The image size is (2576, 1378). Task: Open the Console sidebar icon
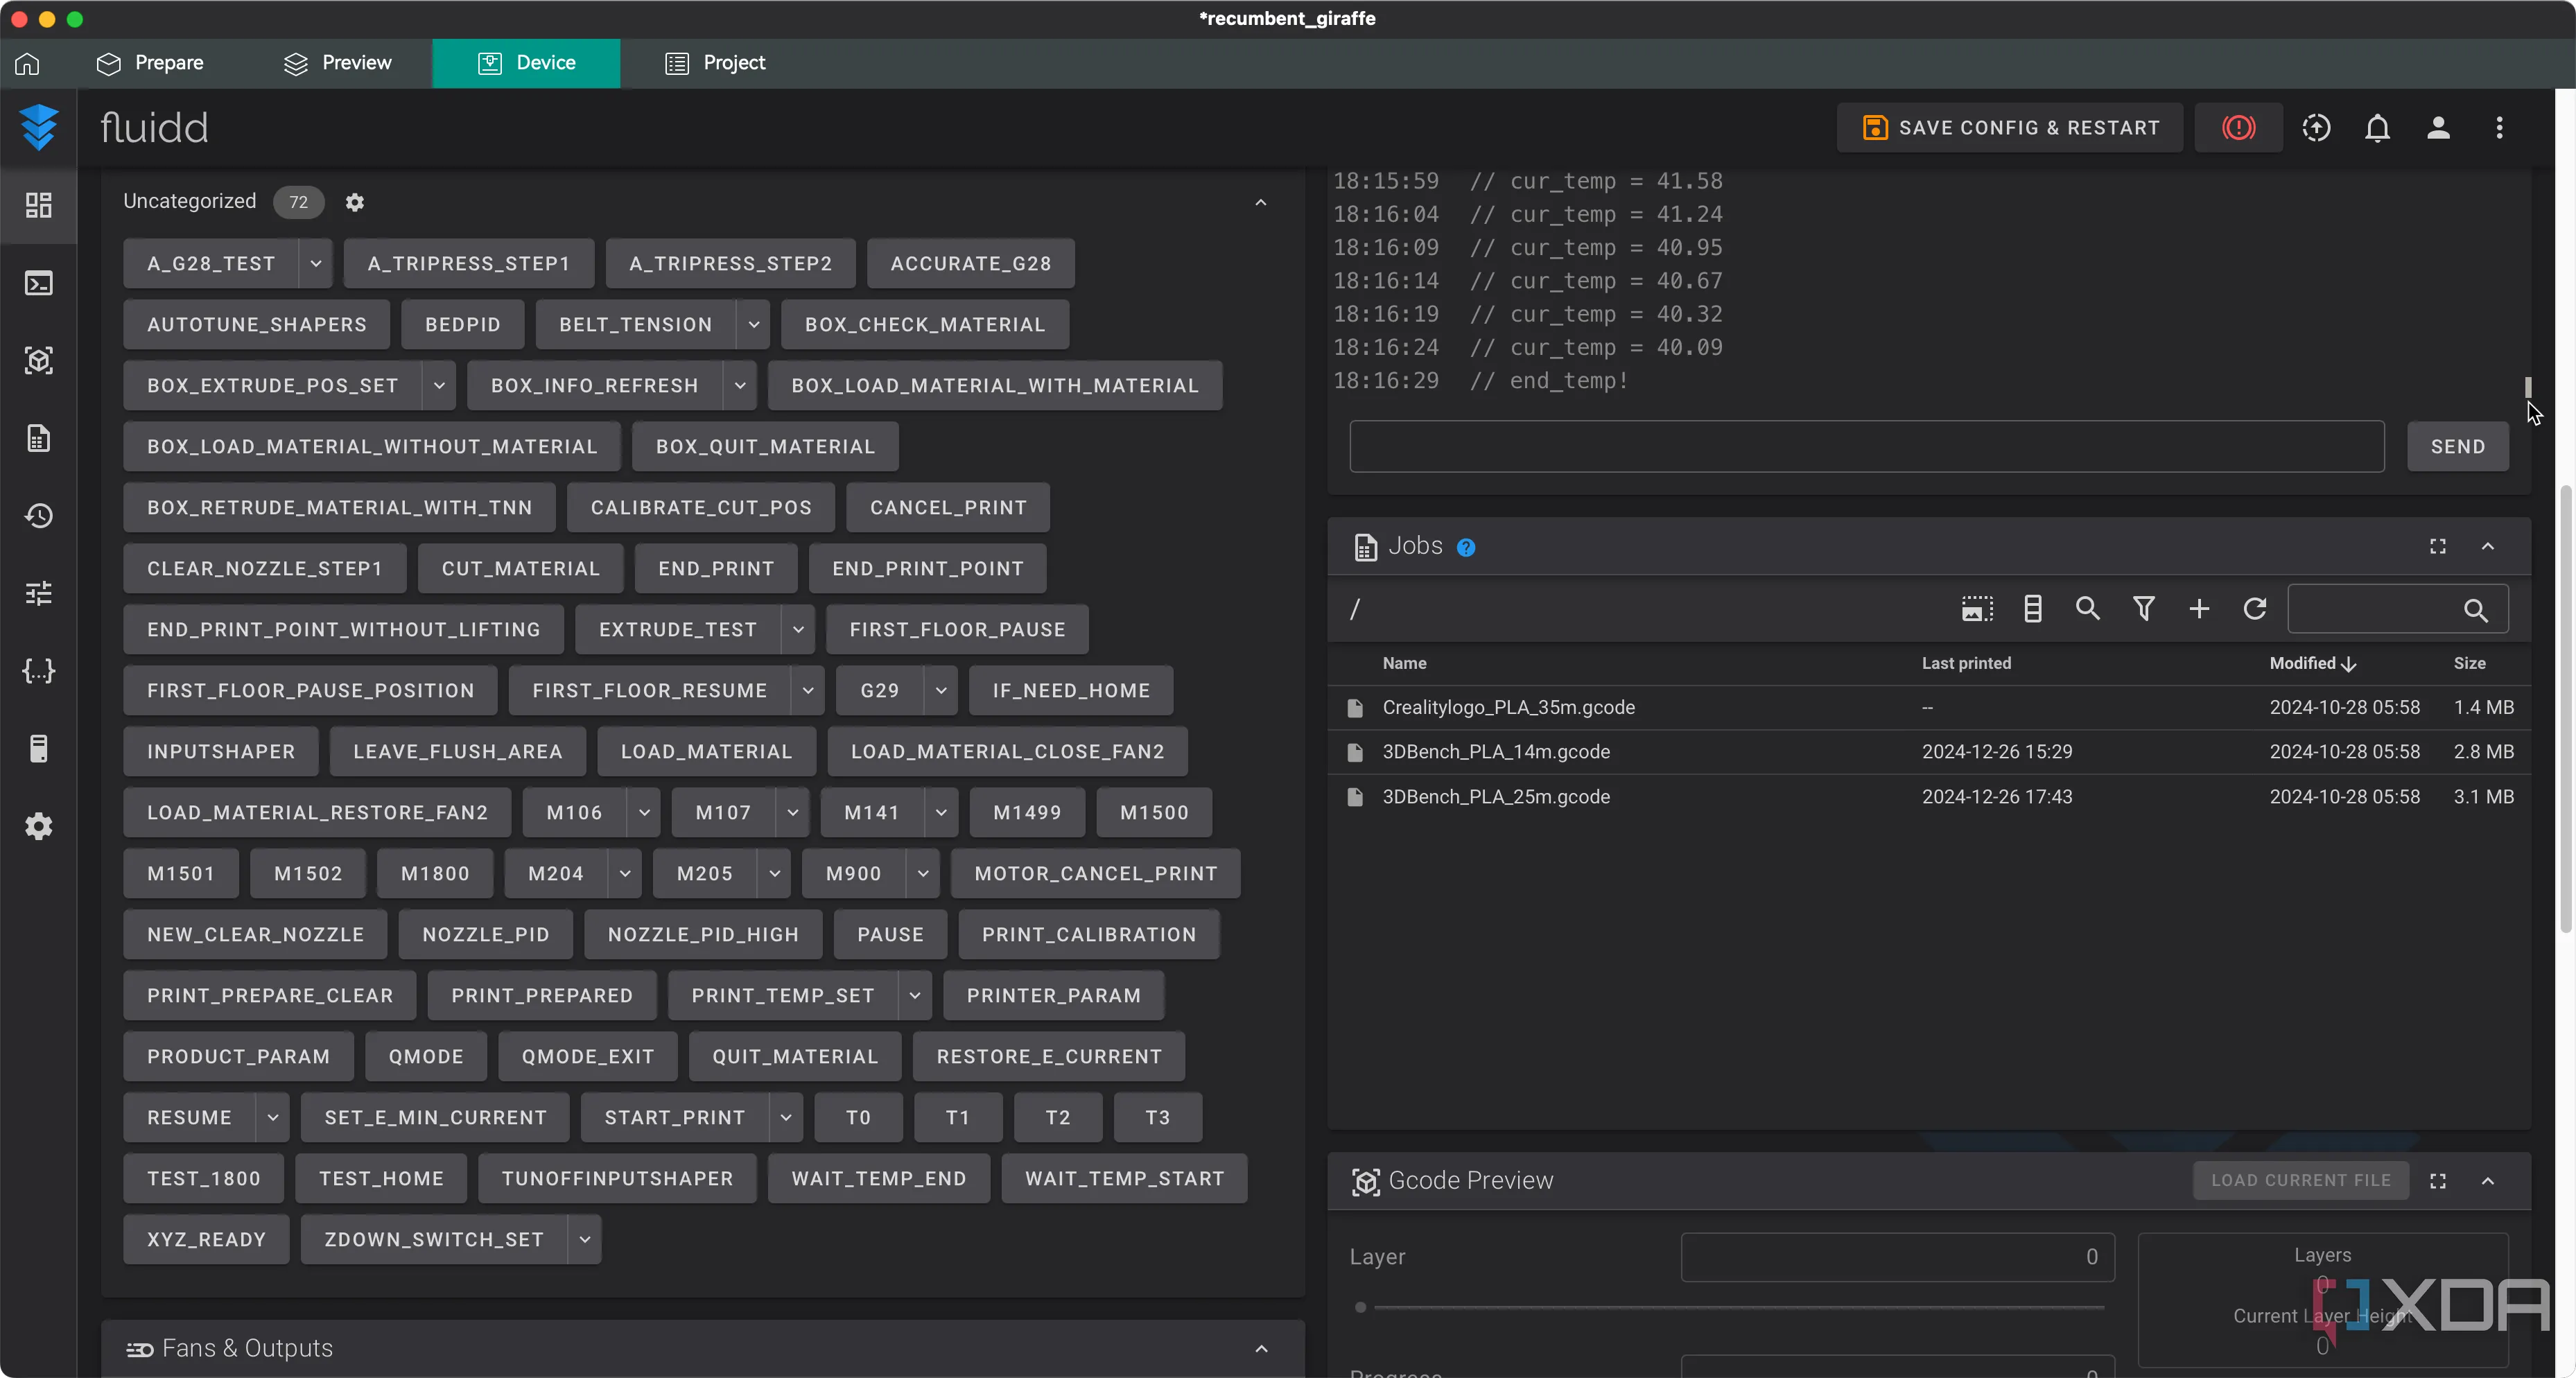[x=38, y=283]
